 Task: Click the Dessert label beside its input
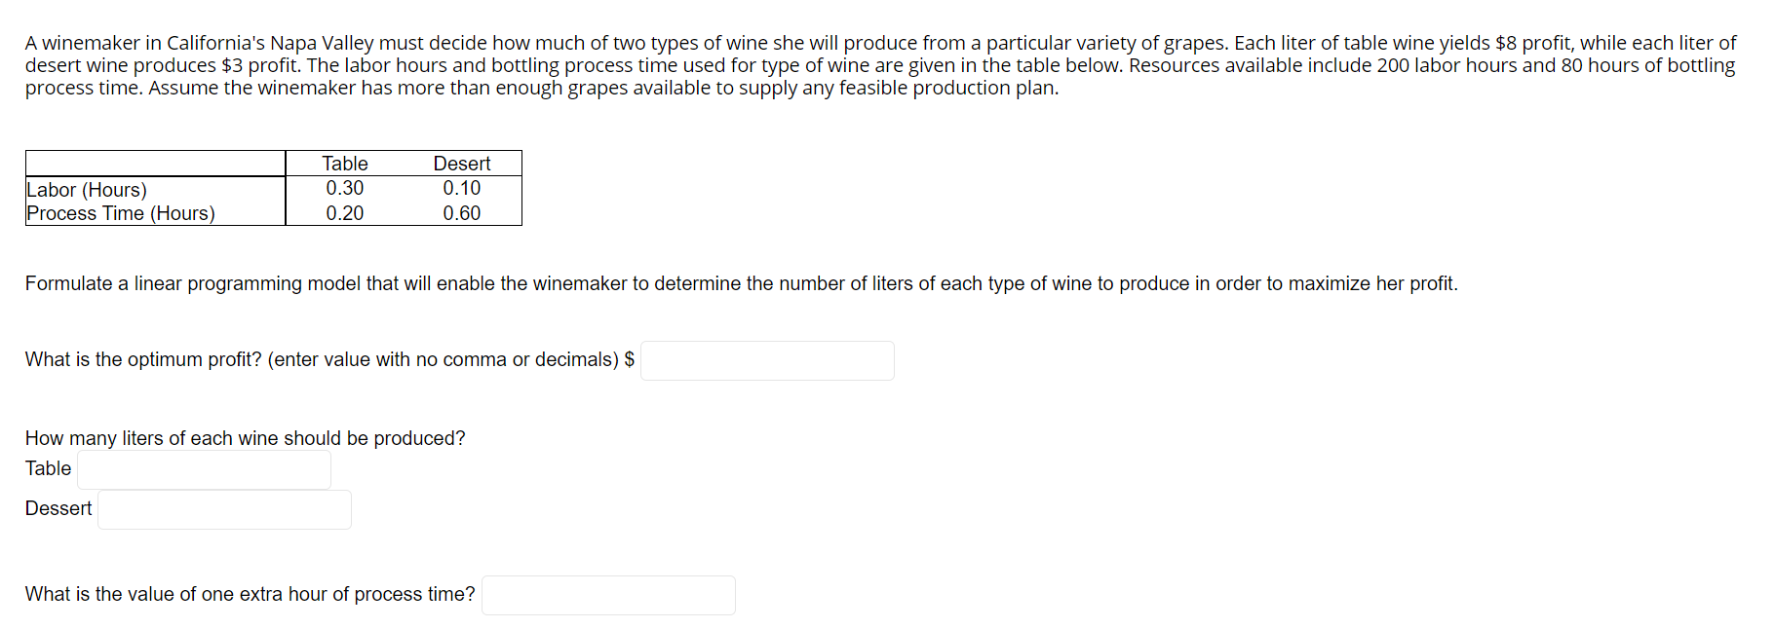58,508
